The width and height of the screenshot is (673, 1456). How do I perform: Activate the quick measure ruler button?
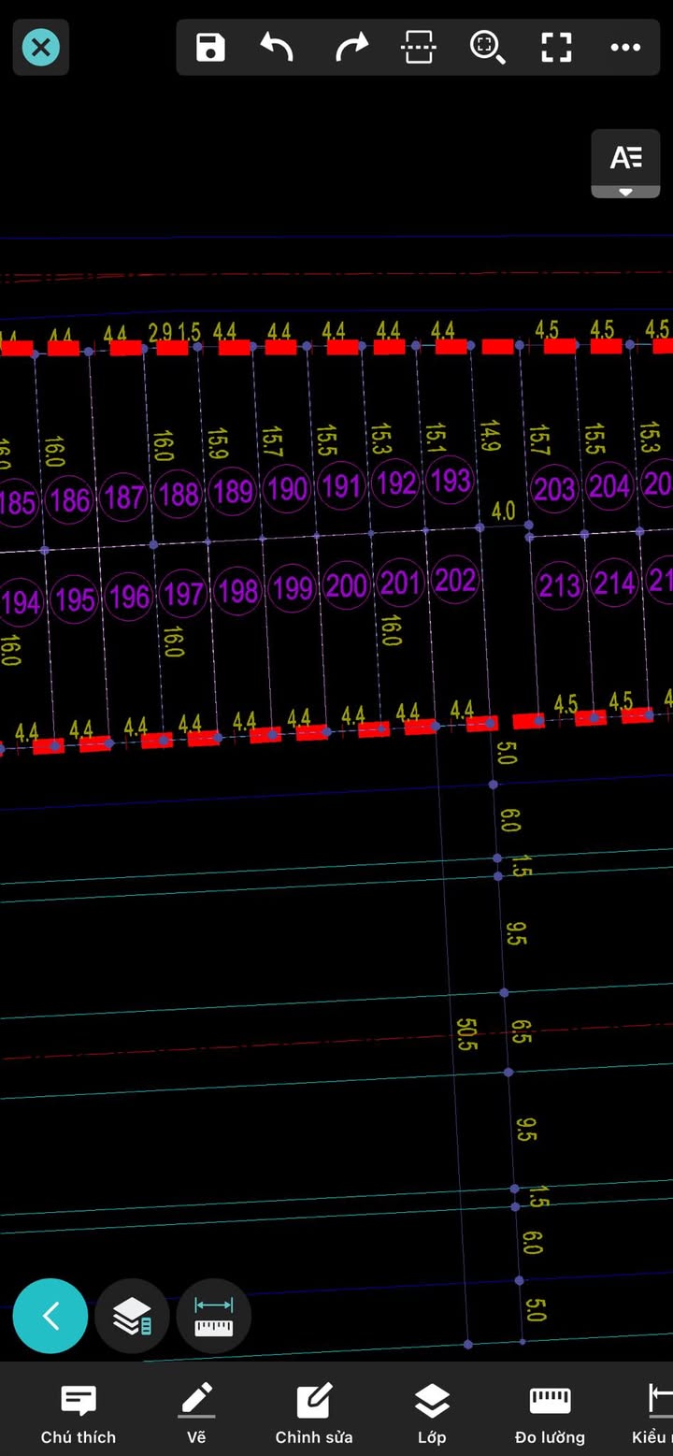(213, 1317)
